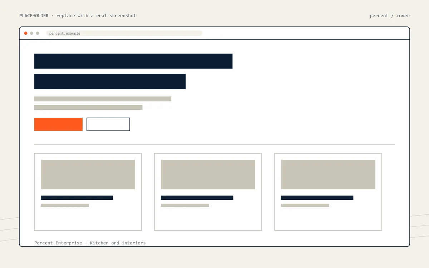Click the solid orange call-to-action button
Viewport: 429px width, 268px height.
click(58, 124)
